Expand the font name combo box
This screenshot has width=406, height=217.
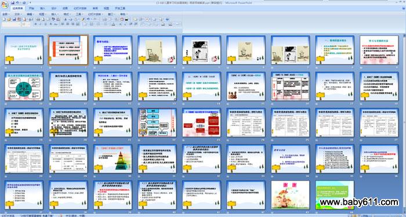pyautogui.click(x=11, y=24)
